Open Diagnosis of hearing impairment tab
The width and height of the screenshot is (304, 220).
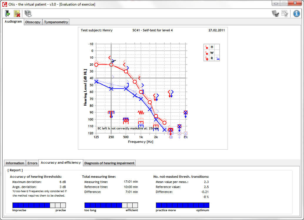109,163
